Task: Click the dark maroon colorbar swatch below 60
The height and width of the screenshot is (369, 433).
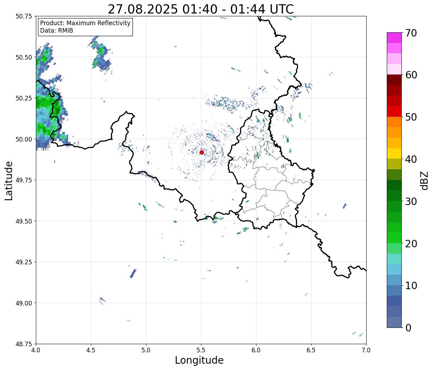Action: tap(394, 80)
